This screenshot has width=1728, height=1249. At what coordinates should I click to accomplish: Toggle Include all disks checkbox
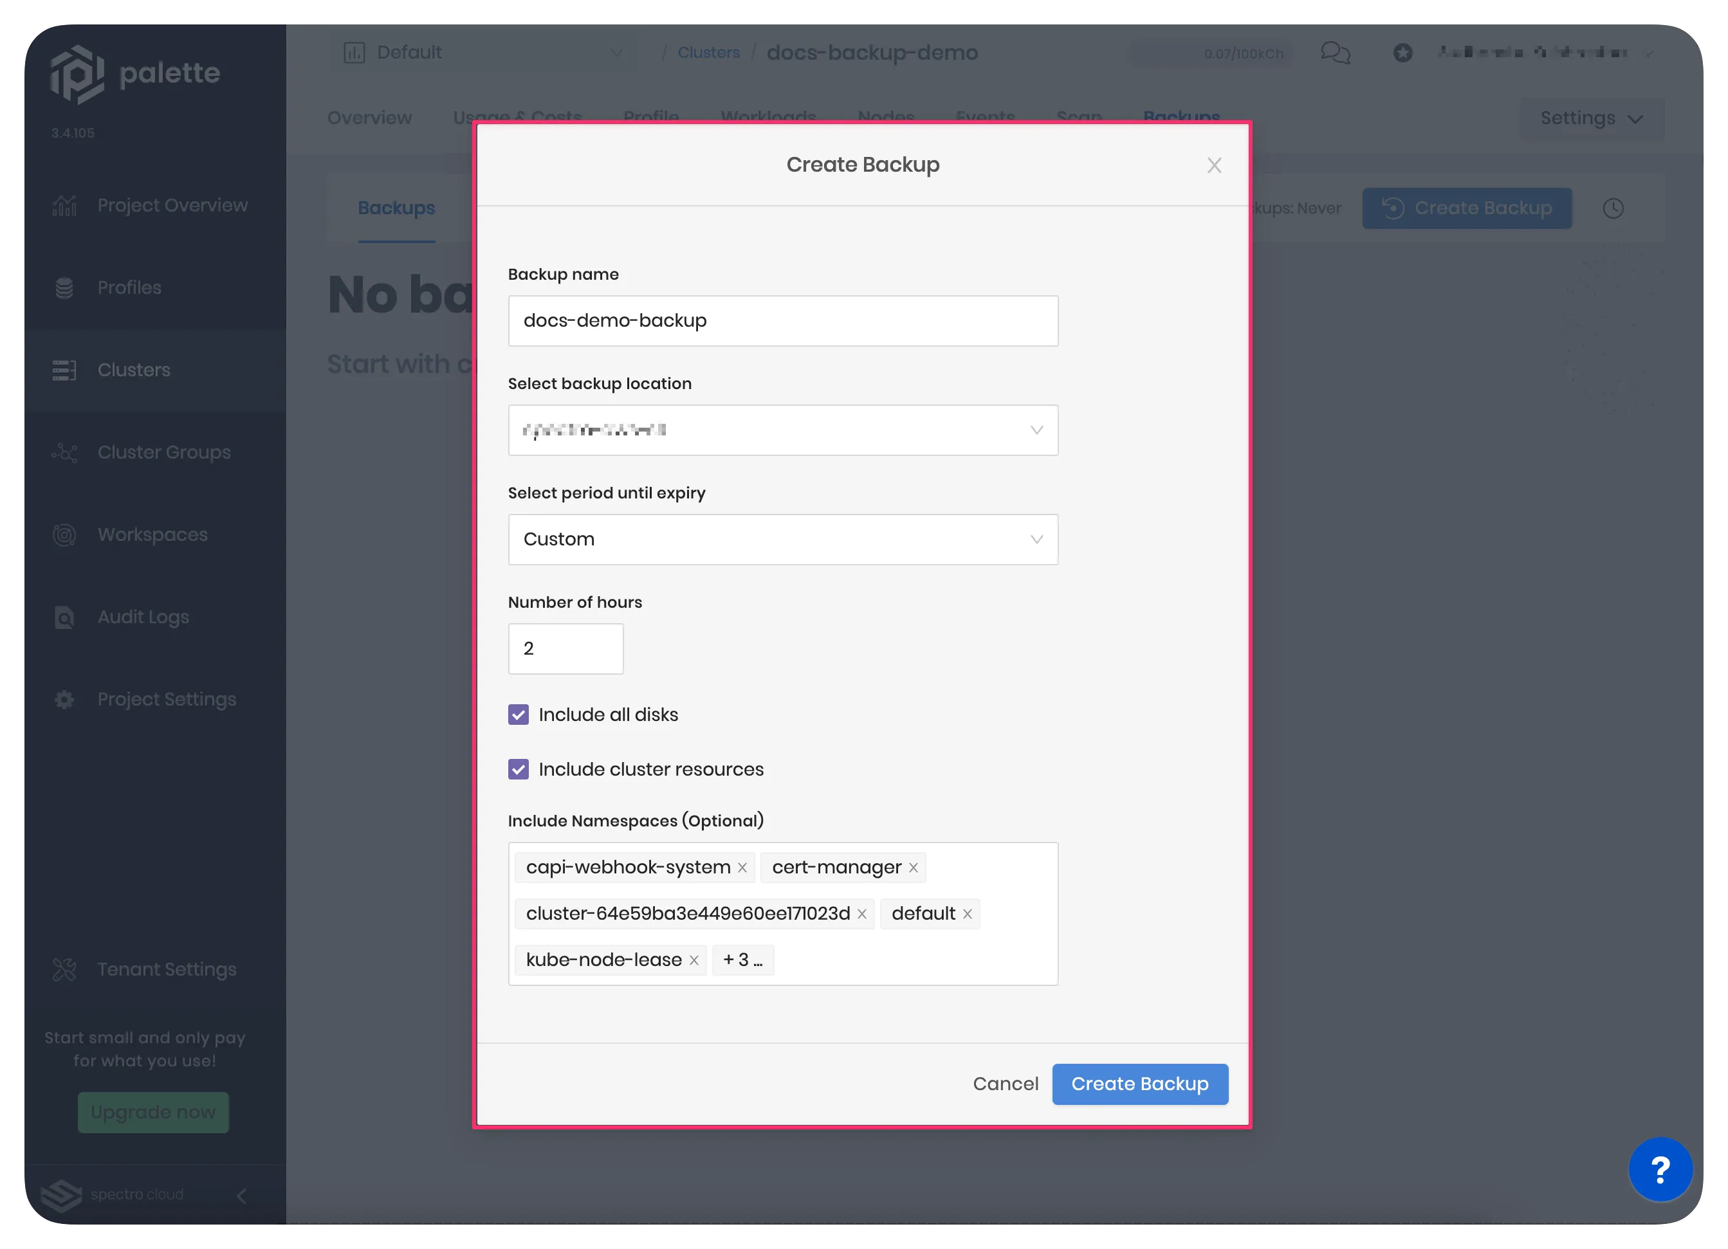click(518, 714)
